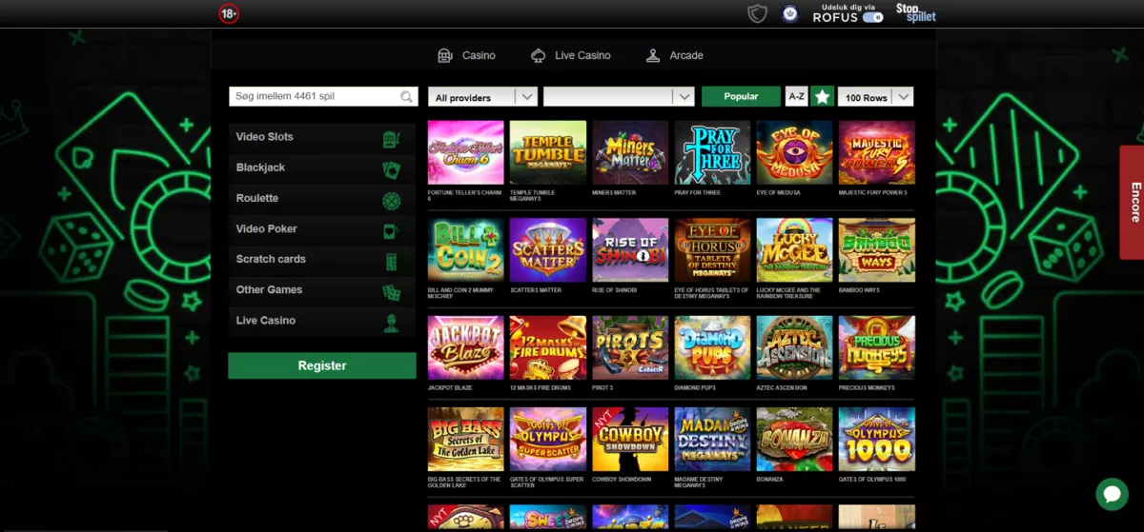This screenshot has width=1144, height=532.
Task: Open Pirots 3 game
Action: (x=630, y=348)
